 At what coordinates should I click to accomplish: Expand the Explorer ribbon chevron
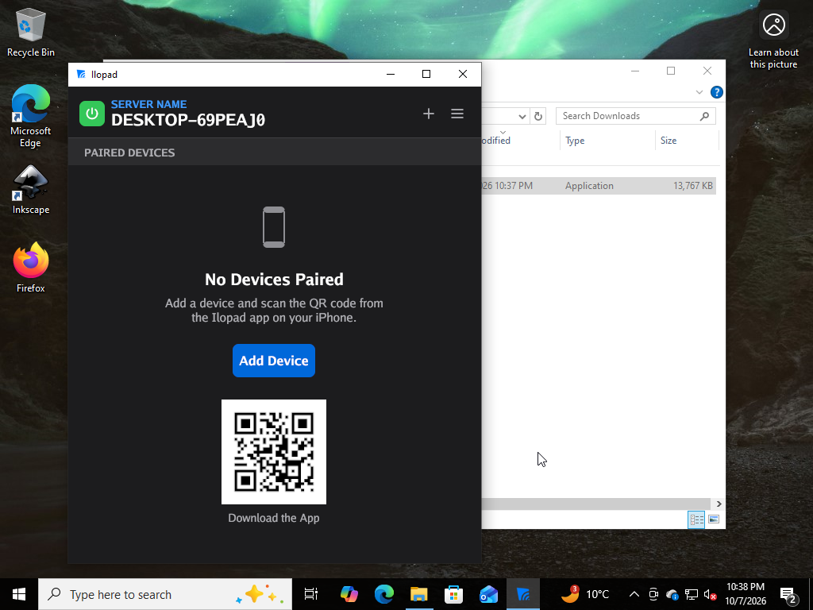[x=699, y=92]
